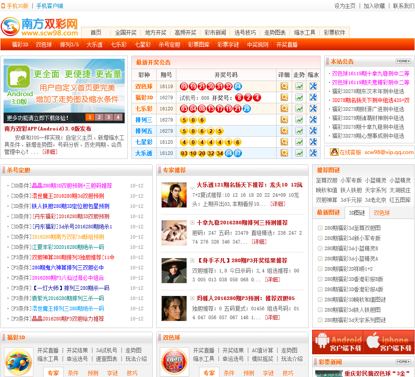Viewport: 415px width, 377px height.
Task: Click the Android client download icon
Action: tap(338, 342)
